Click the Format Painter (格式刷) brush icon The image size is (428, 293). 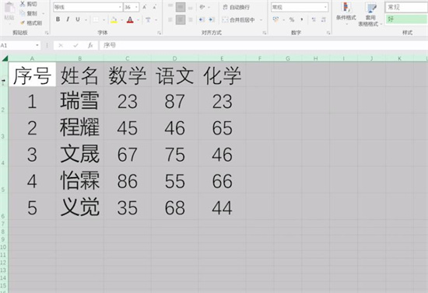23,23
